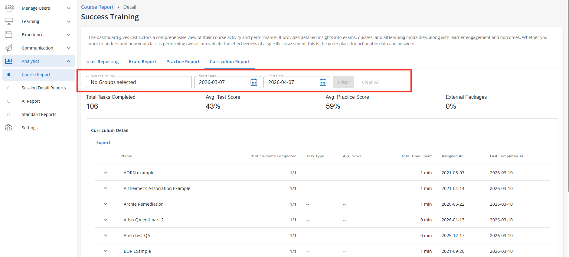Collapse the Analytics menu section

tap(69, 61)
